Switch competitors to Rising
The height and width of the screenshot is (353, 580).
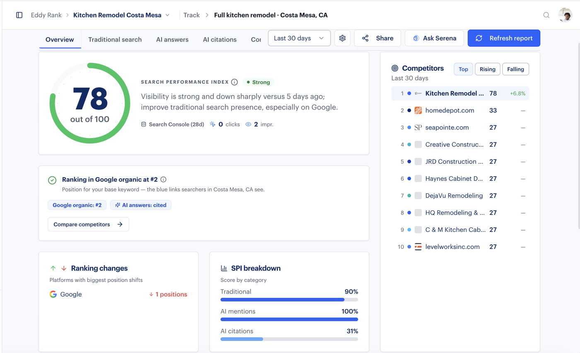coord(488,69)
